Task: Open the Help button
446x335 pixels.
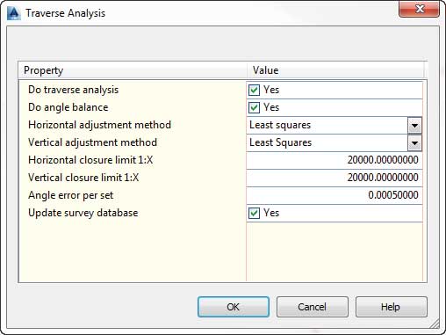Action: pos(392,307)
